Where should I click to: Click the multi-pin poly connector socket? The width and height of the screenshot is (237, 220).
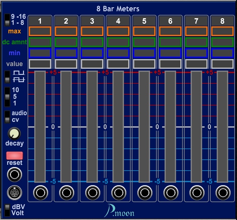pos(15,192)
